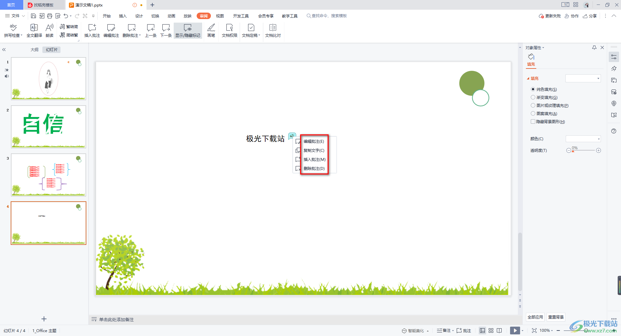Switch to slide sorter view
621x336 pixels.
click(x=491, y=331)
